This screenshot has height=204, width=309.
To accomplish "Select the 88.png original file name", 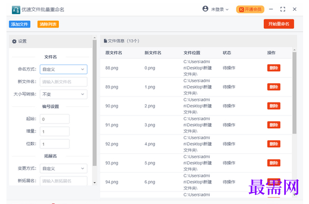I will point(112,68).
